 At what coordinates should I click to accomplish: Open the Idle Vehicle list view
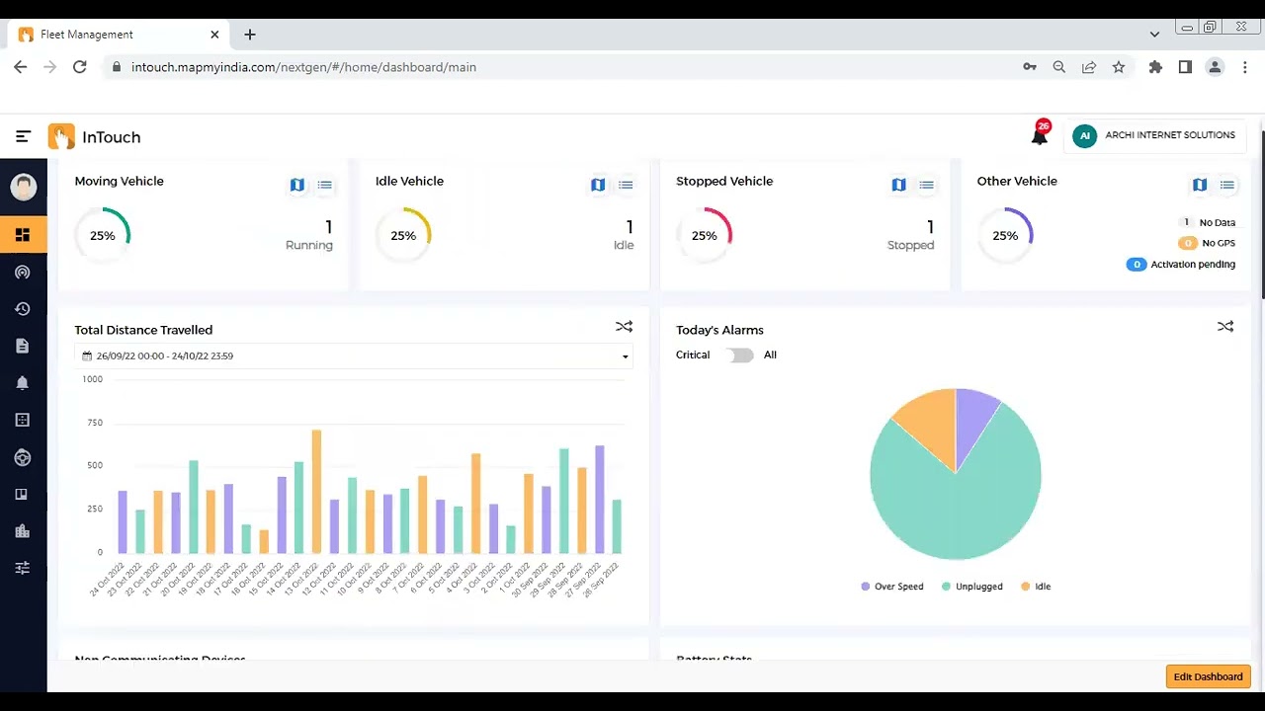coord(626,185)
